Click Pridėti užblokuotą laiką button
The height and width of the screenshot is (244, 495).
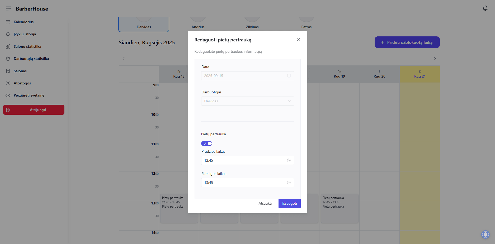pyautogui.click(x=407, y=42)
